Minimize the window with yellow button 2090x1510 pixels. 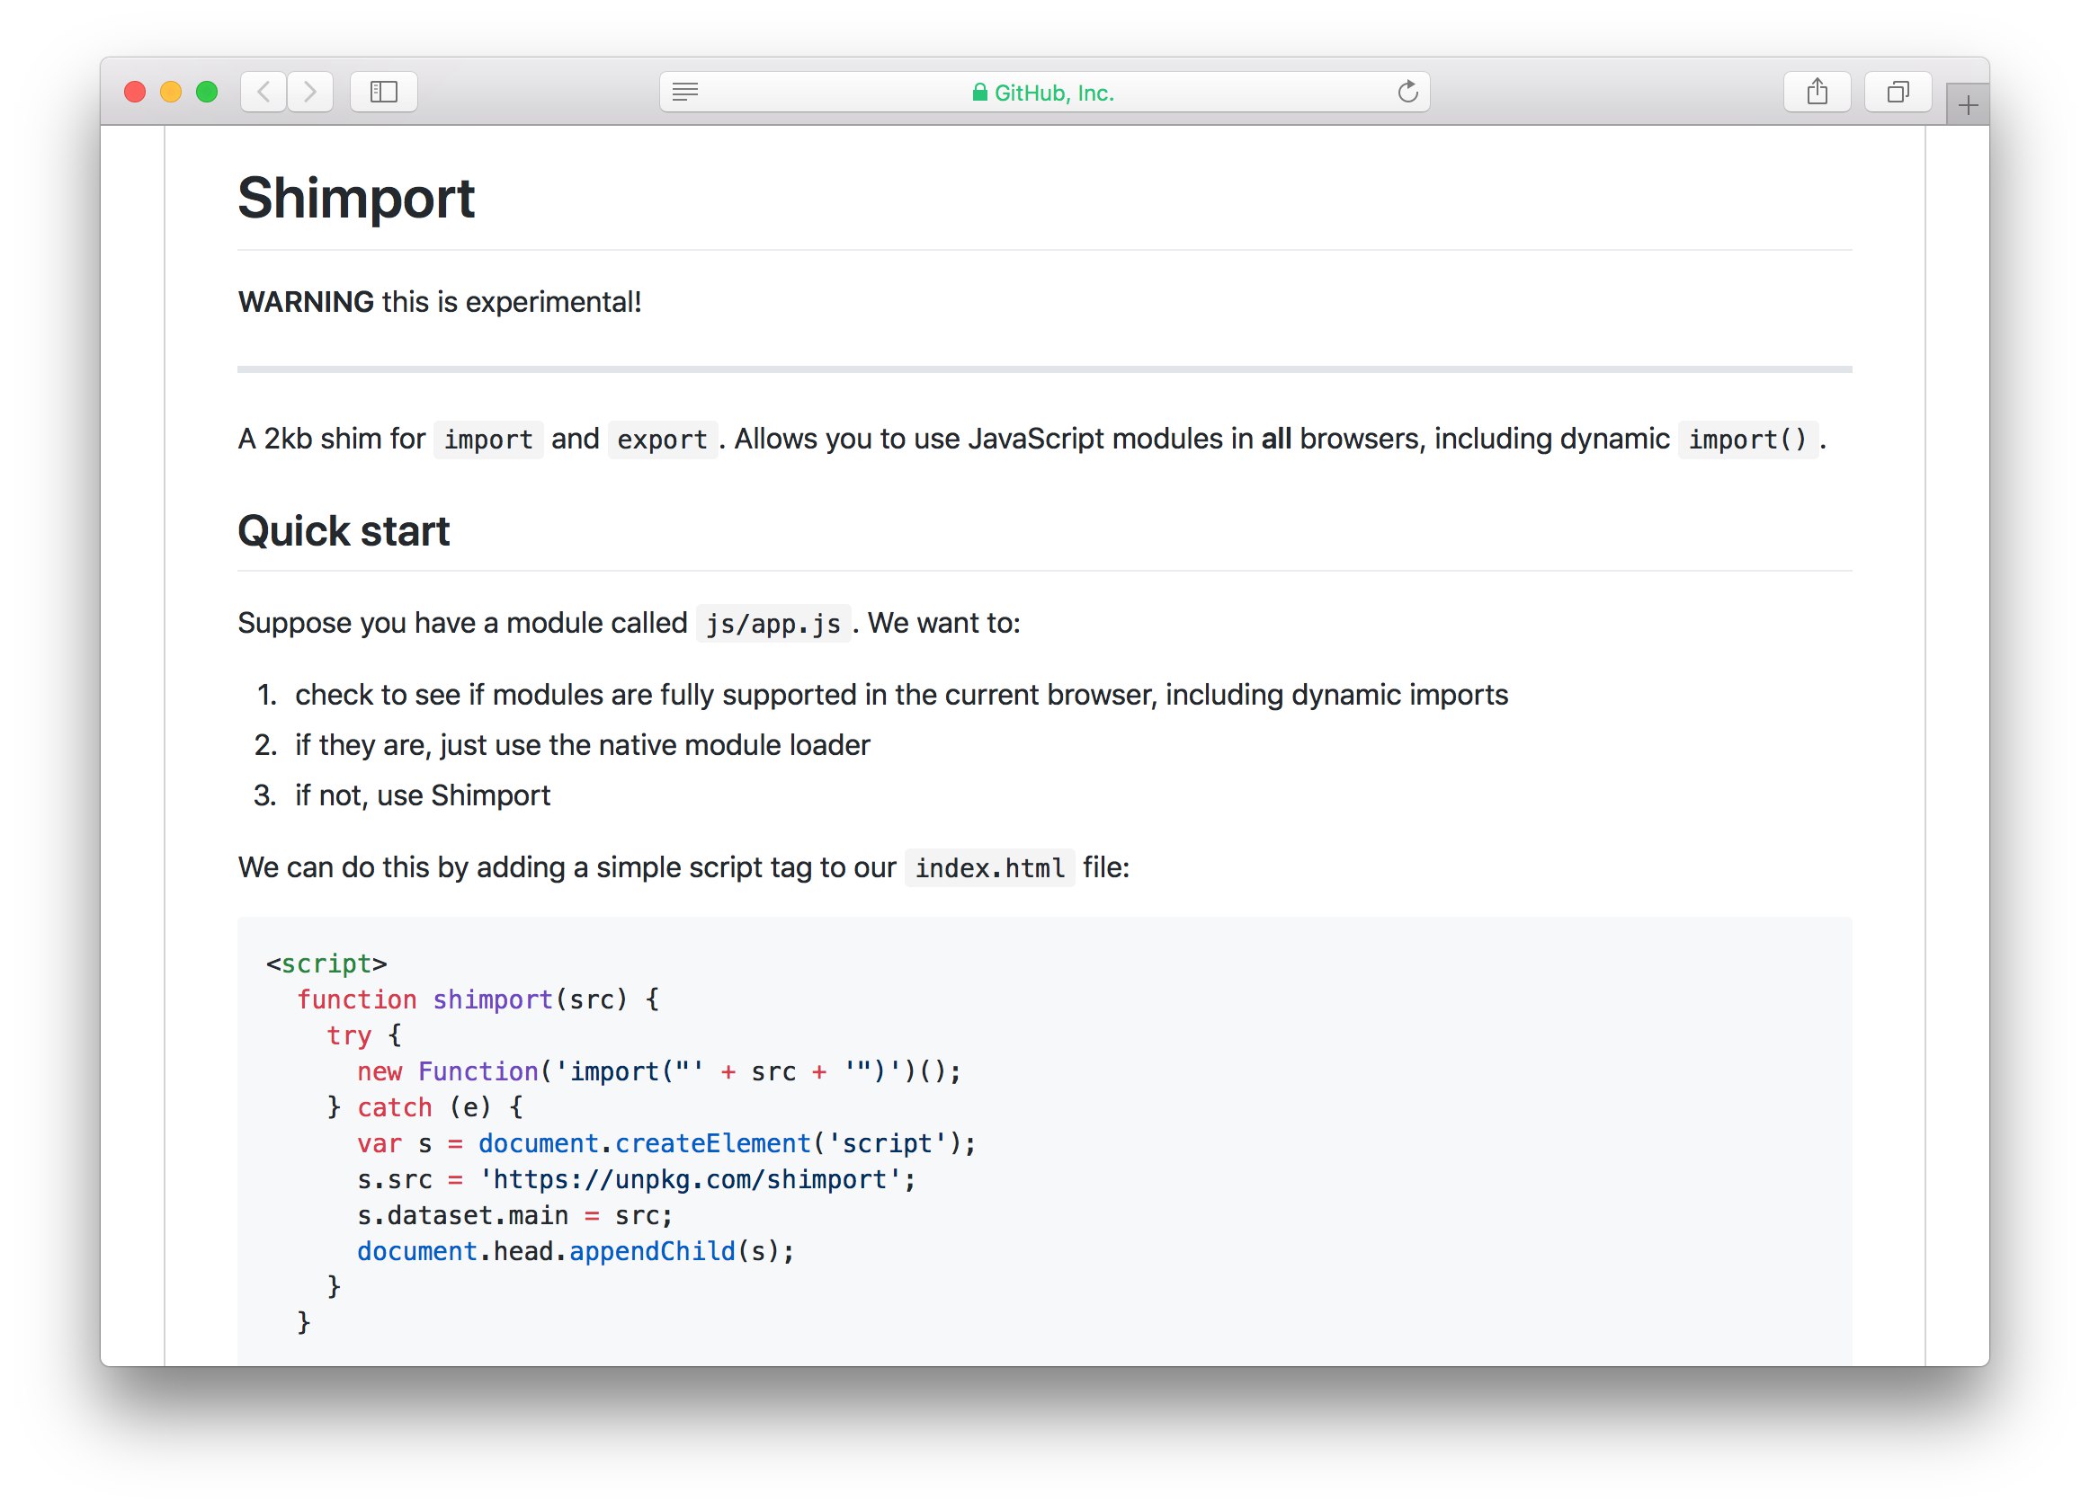171,92
